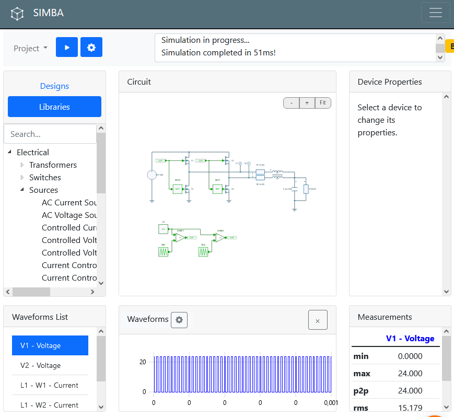Select MOSFET T1 in the circuit
The height and width of the screenshot is (417, 454).
pyautogui.click(x=188, y=161)
